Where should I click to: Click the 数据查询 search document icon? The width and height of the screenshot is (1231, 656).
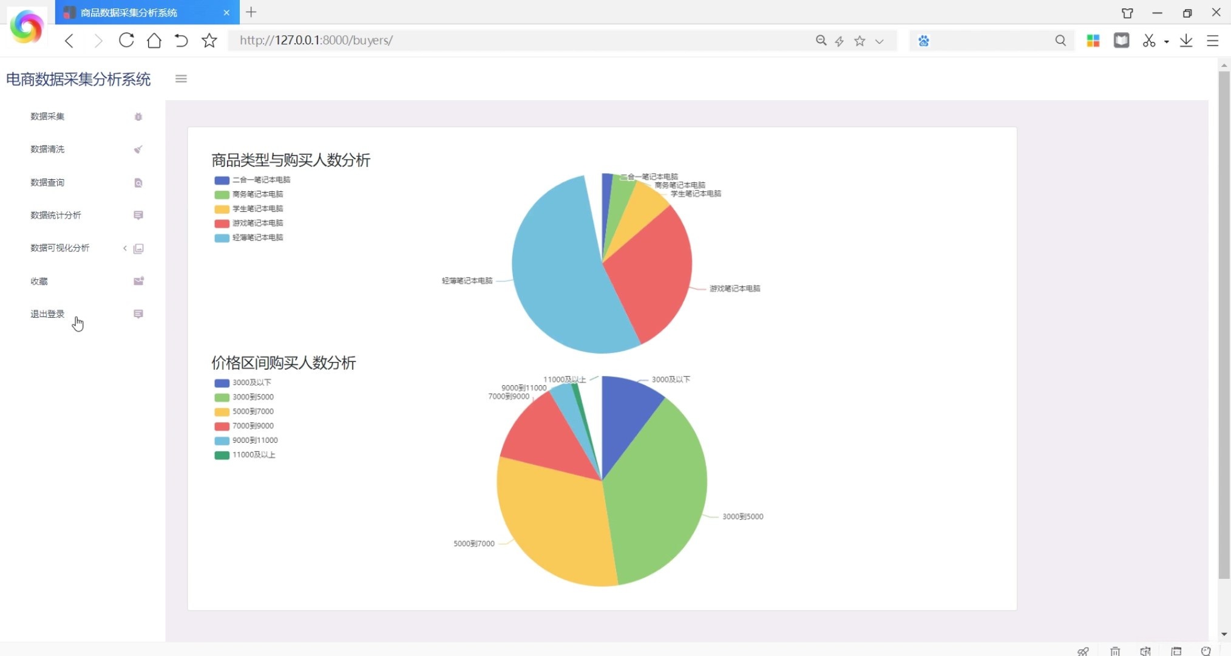138,183
